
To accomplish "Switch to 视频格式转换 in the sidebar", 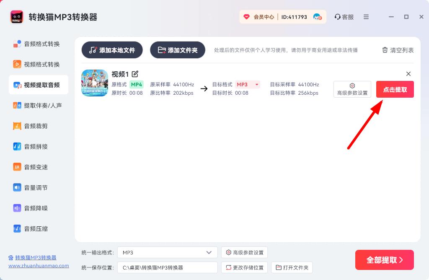I will (x=38, y=64).
